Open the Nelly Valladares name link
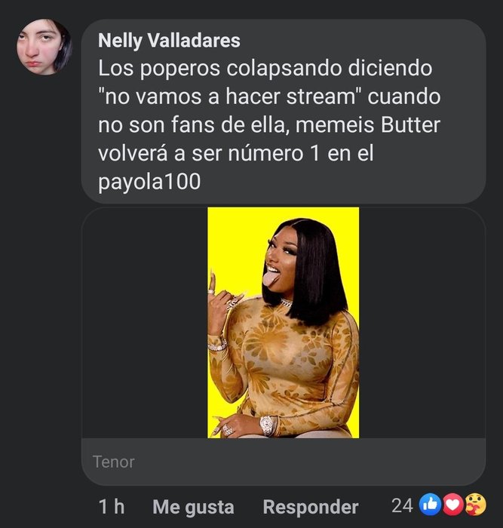 coord(169,41)
